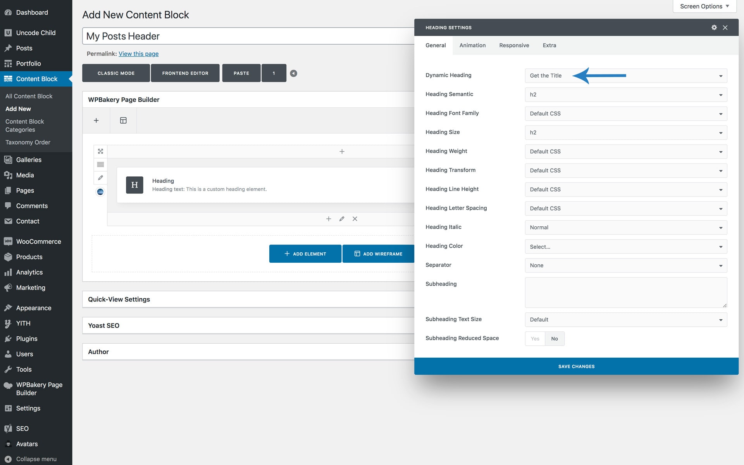Click the Heading Settings gear icon
This screenshot has width=744, height=465.
(x=714, y=28)
